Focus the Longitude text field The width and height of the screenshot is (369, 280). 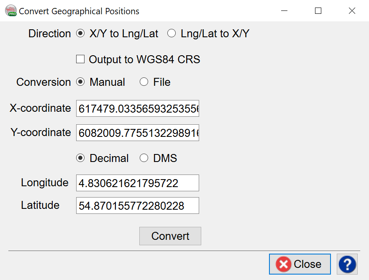[137, 183]
